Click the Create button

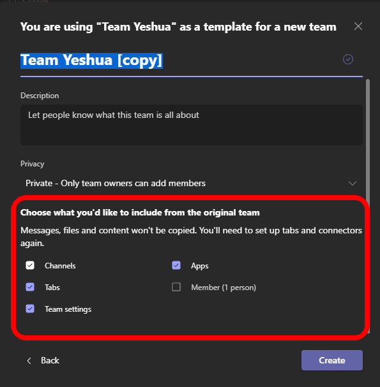pyautogui.click(x=332, y=360)
